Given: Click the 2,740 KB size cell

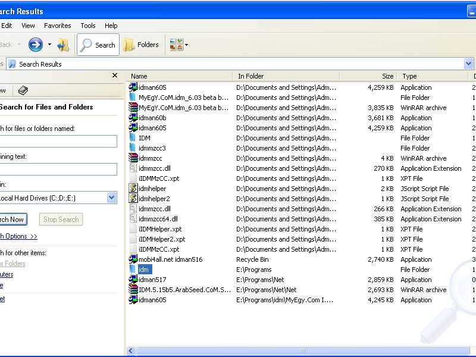Looking at the screenshot, I should 381,259.
